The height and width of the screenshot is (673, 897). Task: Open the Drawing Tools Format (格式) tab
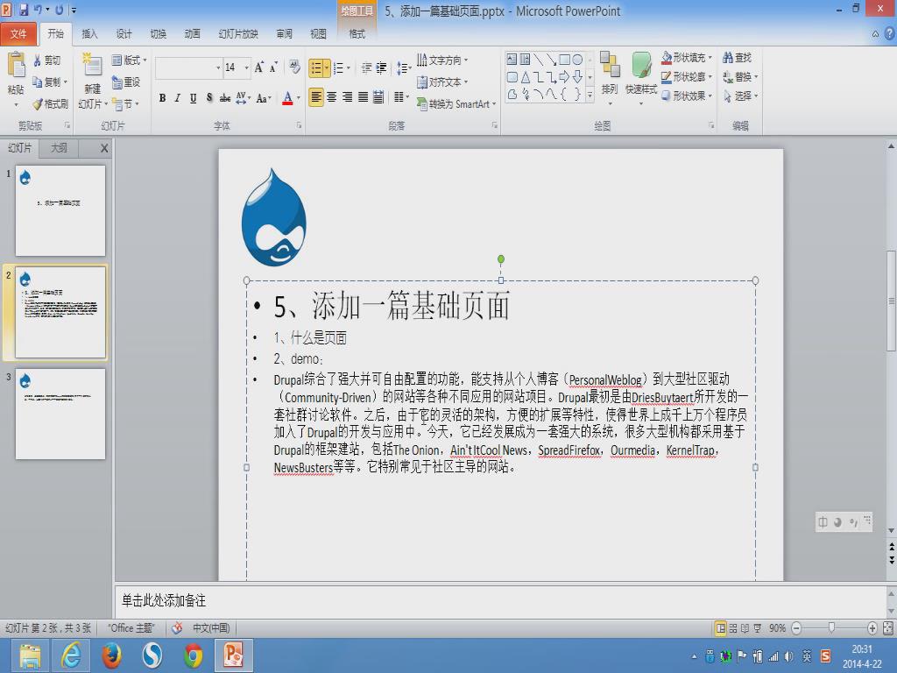(x=357, y=34)
